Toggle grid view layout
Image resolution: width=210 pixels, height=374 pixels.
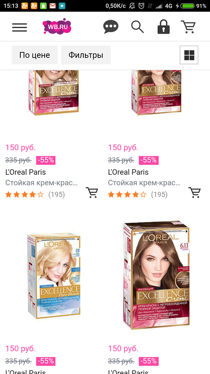coord(189,55)
